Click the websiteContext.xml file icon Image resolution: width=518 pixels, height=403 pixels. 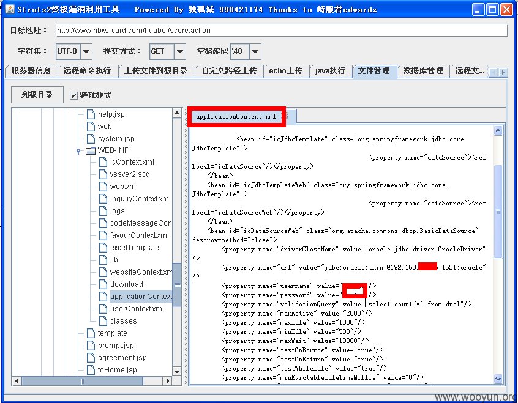[x=103, y=272]
